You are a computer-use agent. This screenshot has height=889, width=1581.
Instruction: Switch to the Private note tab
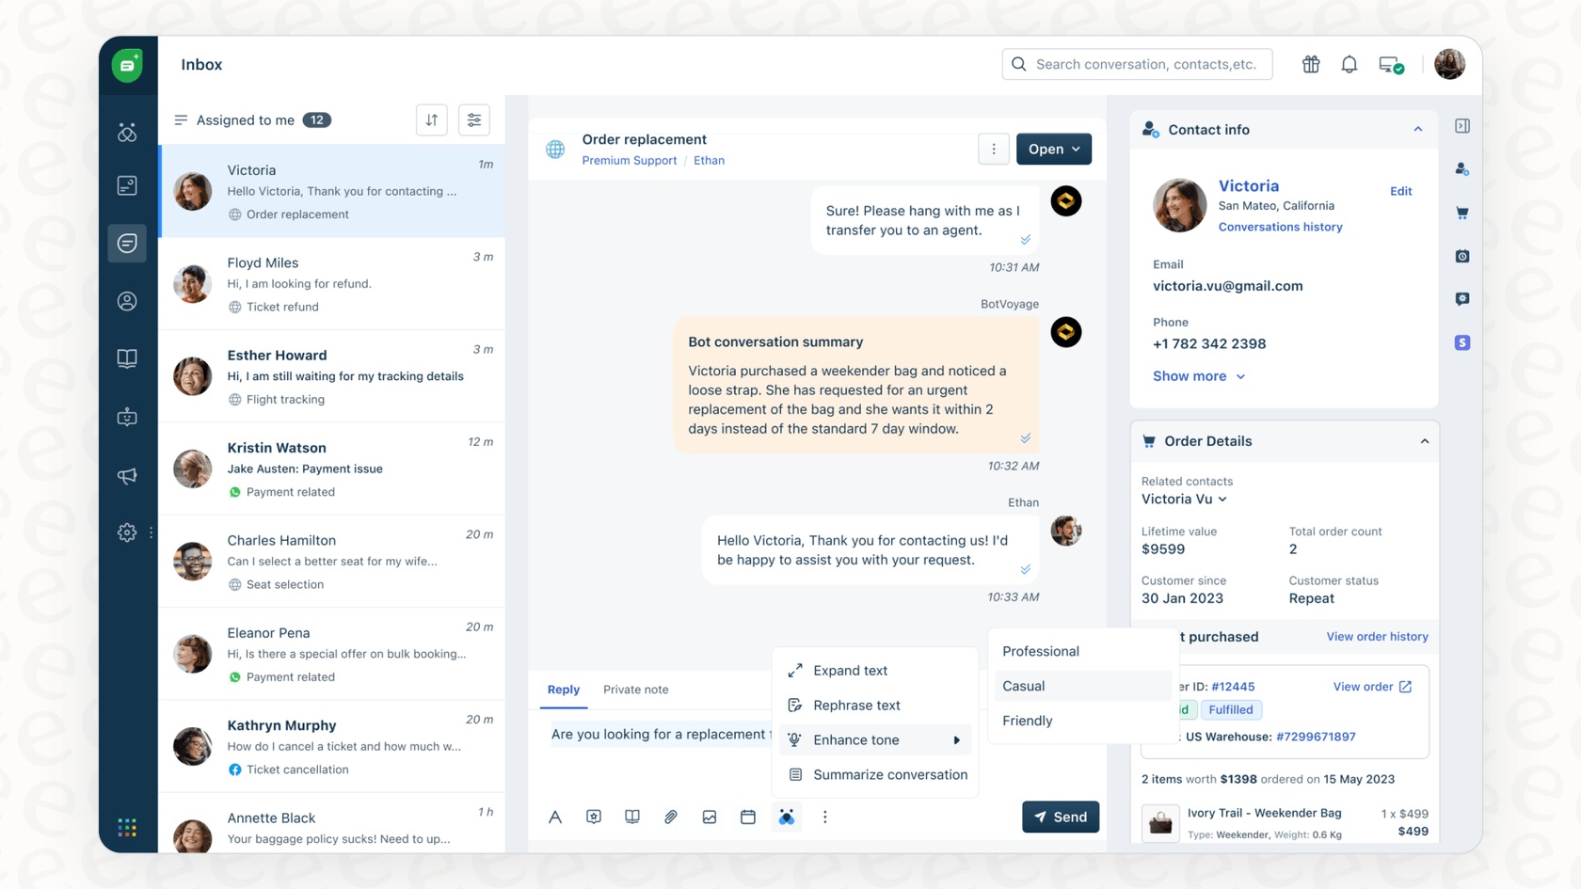point(635,690)
